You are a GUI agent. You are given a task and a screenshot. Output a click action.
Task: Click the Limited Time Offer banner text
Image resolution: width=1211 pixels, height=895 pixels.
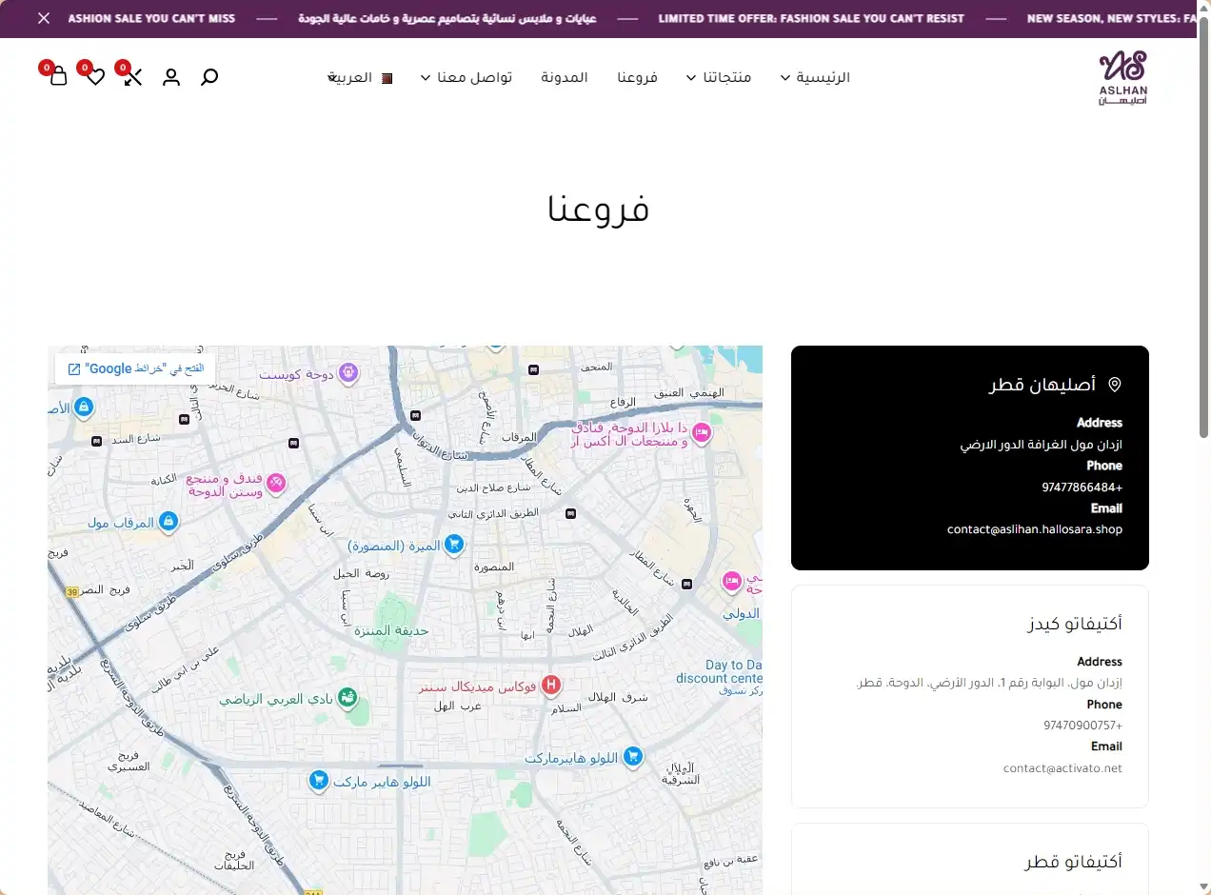(811, 18)
